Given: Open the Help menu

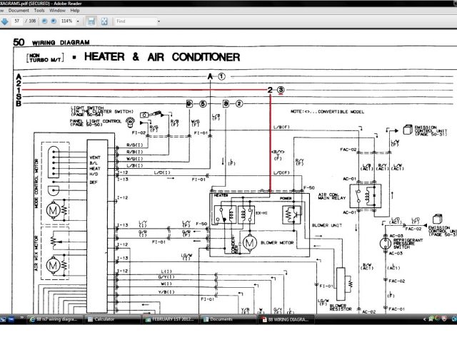Looking at the screenshot, I should (75, 11).
